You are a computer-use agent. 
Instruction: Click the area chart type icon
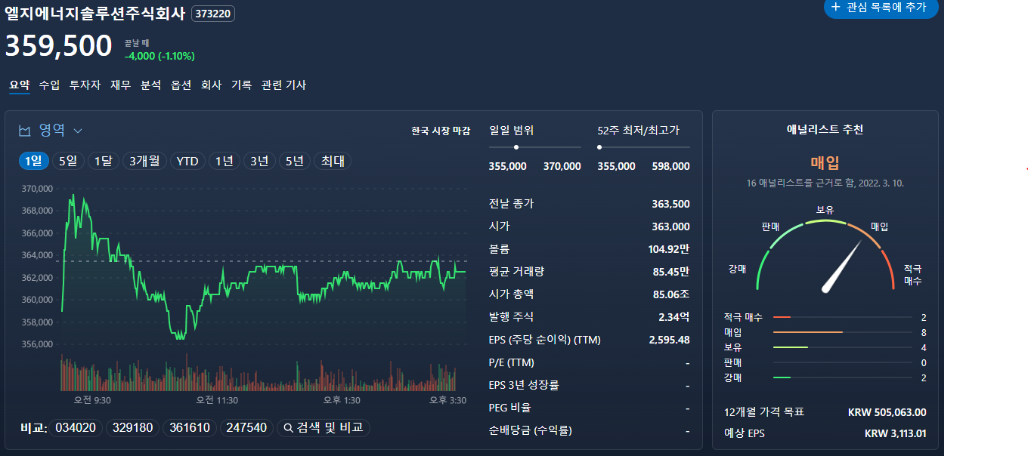point(25,131)
